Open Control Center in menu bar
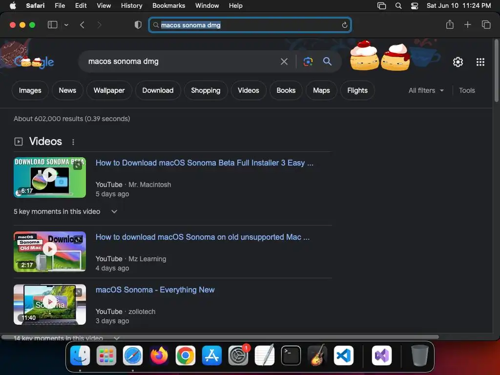500x375 pixels. [414, 5]
